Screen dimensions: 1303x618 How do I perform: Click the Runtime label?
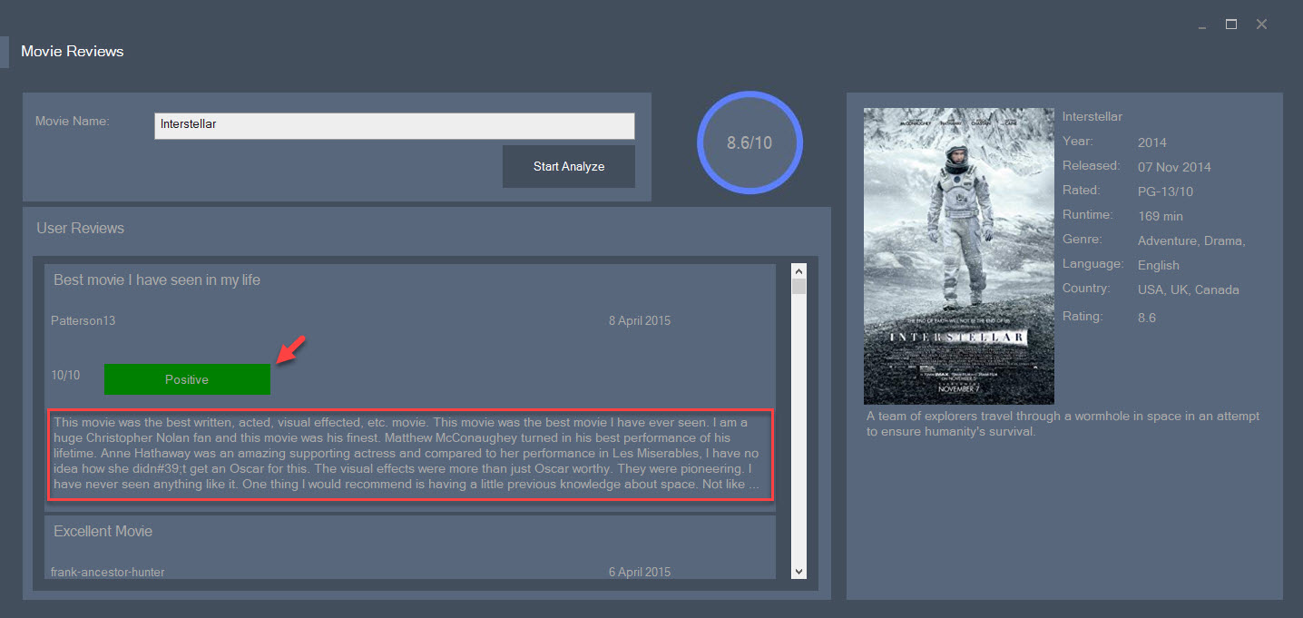1087,215
